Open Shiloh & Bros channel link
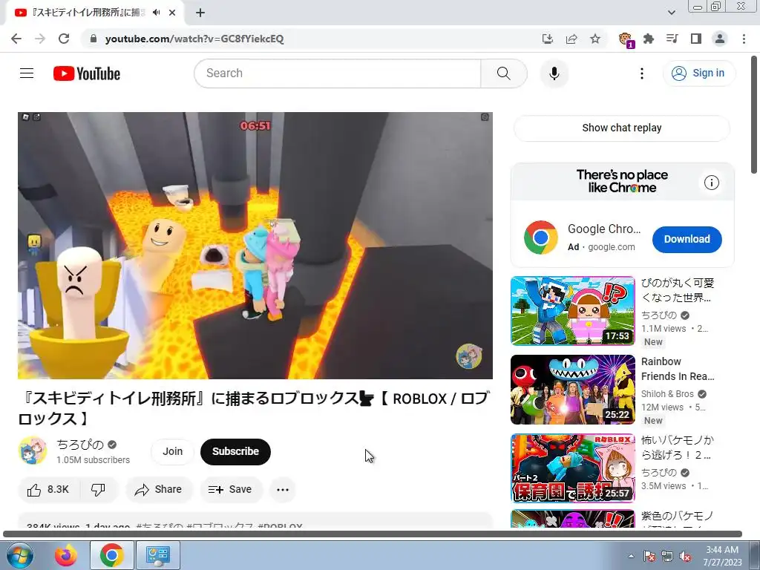 [667, 394]
